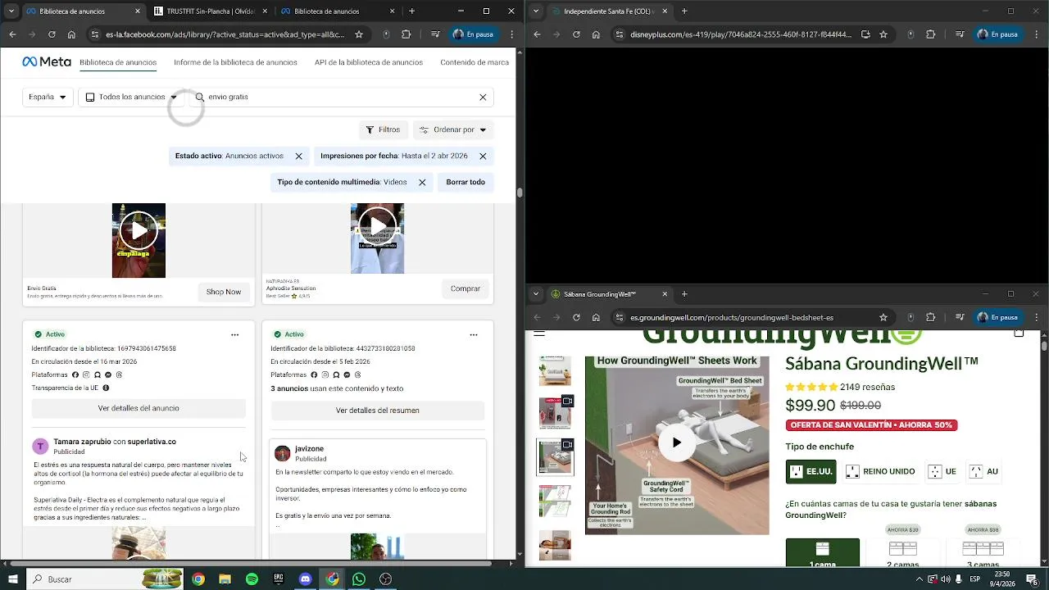
Task: Reload the Facebook Ads Library page
Action: click(52, 34)
